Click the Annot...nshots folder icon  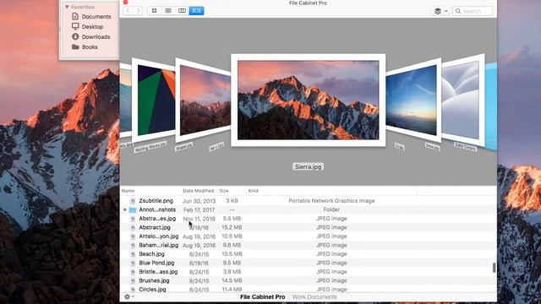pyautogui.click(x=133, y=210)
